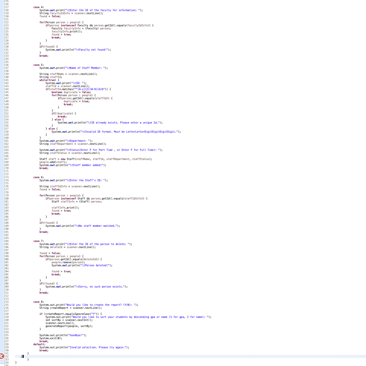This screenshot has width=366, height=366.
Task: Click line number 232 in the gutter
Action: pos(6,356)
